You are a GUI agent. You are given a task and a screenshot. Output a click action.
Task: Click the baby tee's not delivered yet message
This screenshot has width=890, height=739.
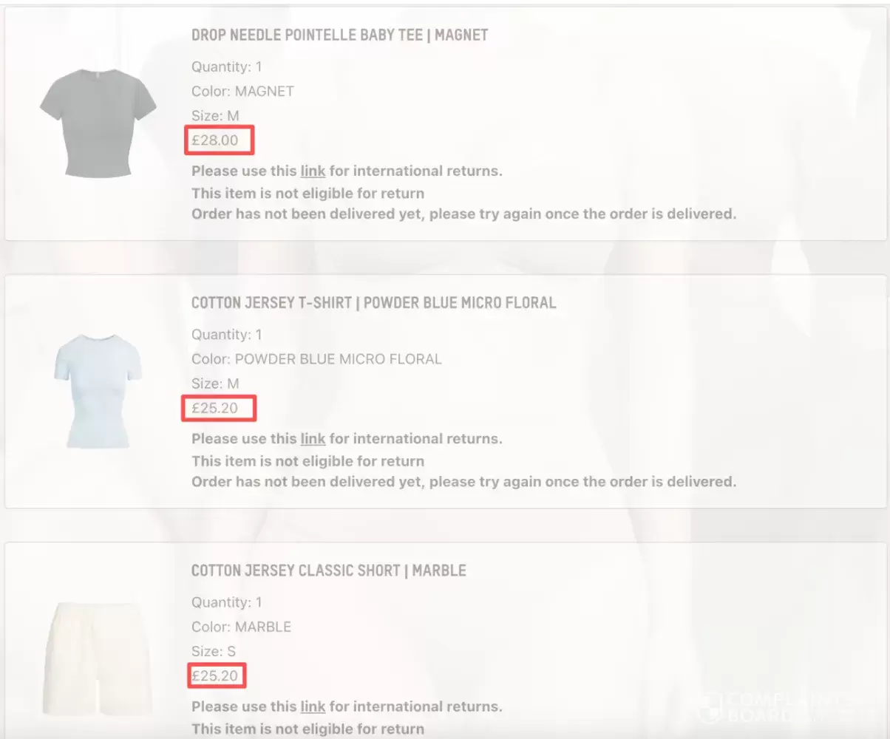pyautogui.click(x=464, y=214)
